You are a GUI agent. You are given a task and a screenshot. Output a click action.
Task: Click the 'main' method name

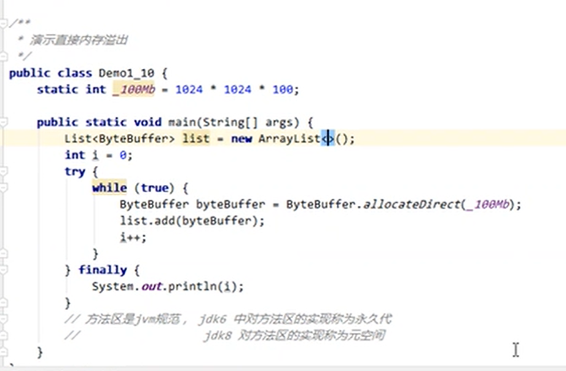(183, 122)
